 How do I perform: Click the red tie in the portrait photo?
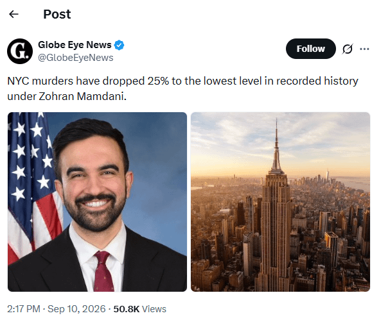(103, 271)
